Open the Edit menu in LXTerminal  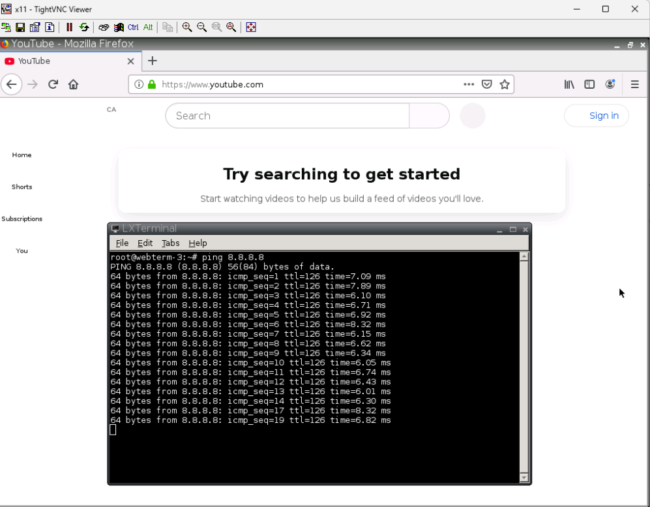tap(145, 243)
